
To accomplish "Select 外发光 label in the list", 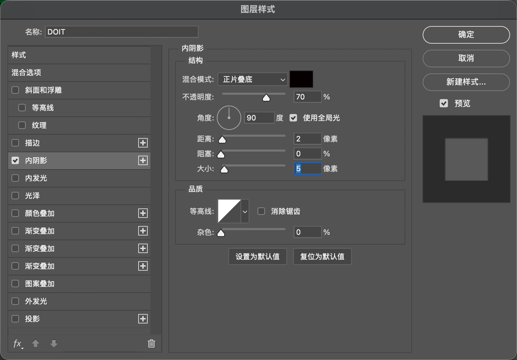I will click(36, 301).
